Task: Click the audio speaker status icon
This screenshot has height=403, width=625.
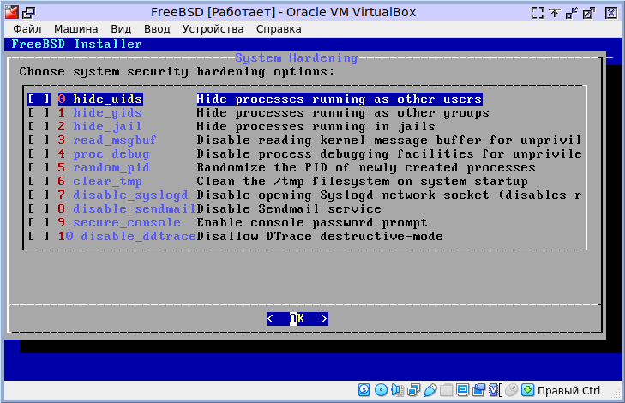Action: click(398, 390)
